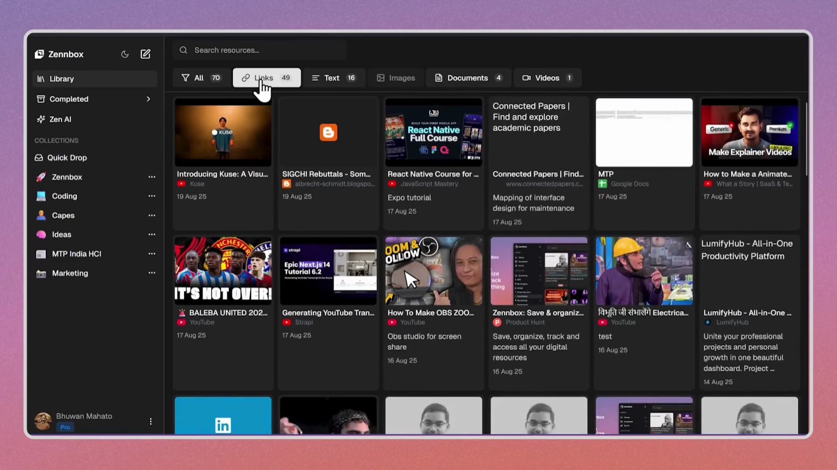Viewport: 837px width, 470px height.
Task: Click the Zennbox logo icon
Action: click(39, 54)
